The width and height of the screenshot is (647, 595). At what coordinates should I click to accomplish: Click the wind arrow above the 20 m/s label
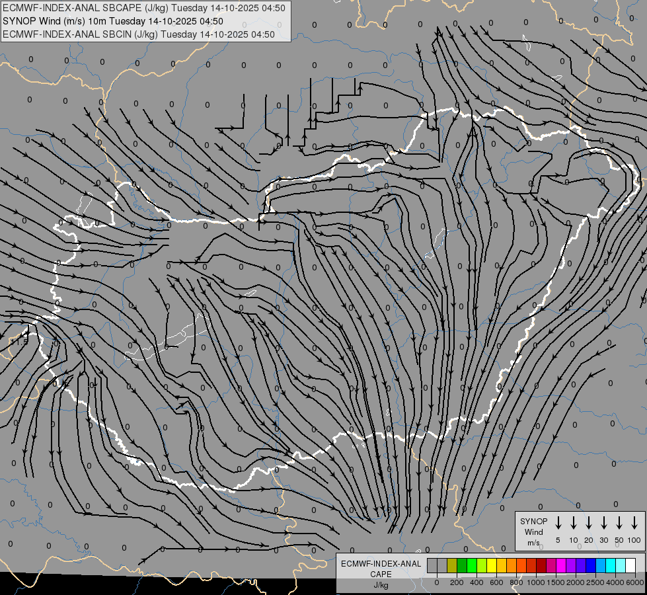pyautogui.click(x=588, y=523)
